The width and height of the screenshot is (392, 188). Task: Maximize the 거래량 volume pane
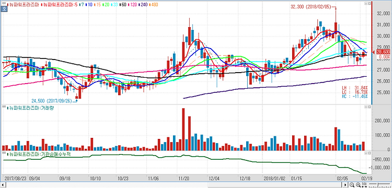pos(369,107)
